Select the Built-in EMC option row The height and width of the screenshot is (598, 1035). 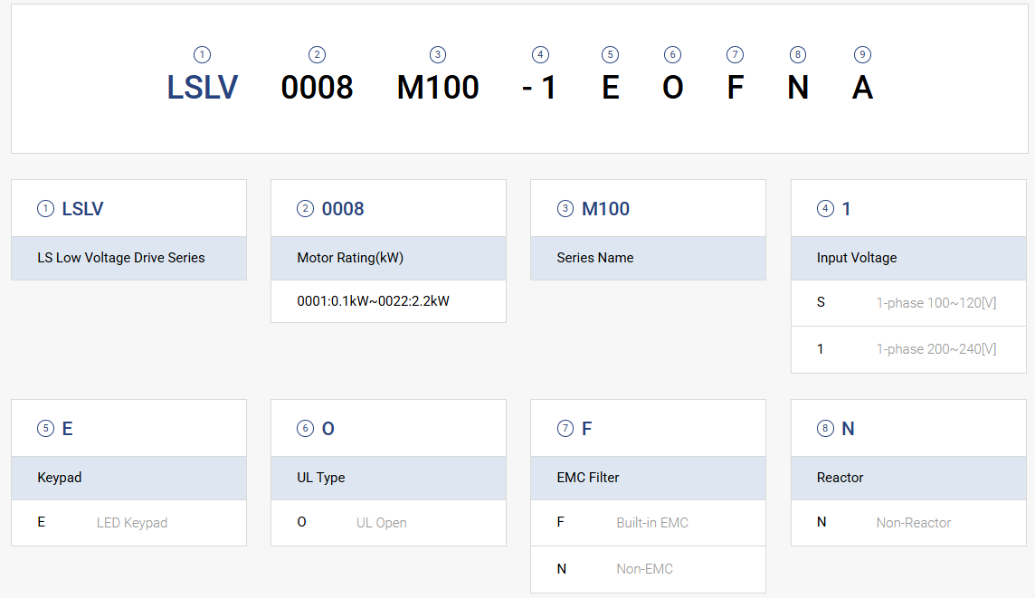click(648, 523)
